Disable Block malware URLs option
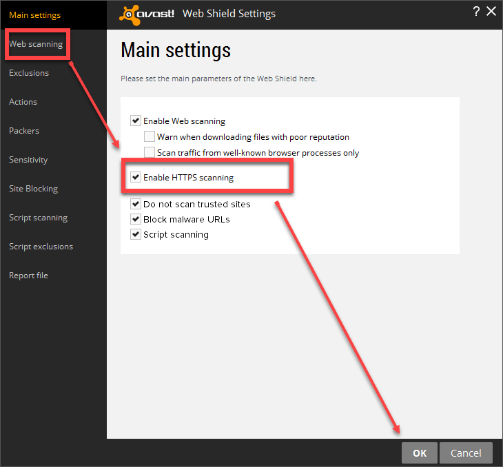Viewport: 503px width, 467px height. click(136, 219)
